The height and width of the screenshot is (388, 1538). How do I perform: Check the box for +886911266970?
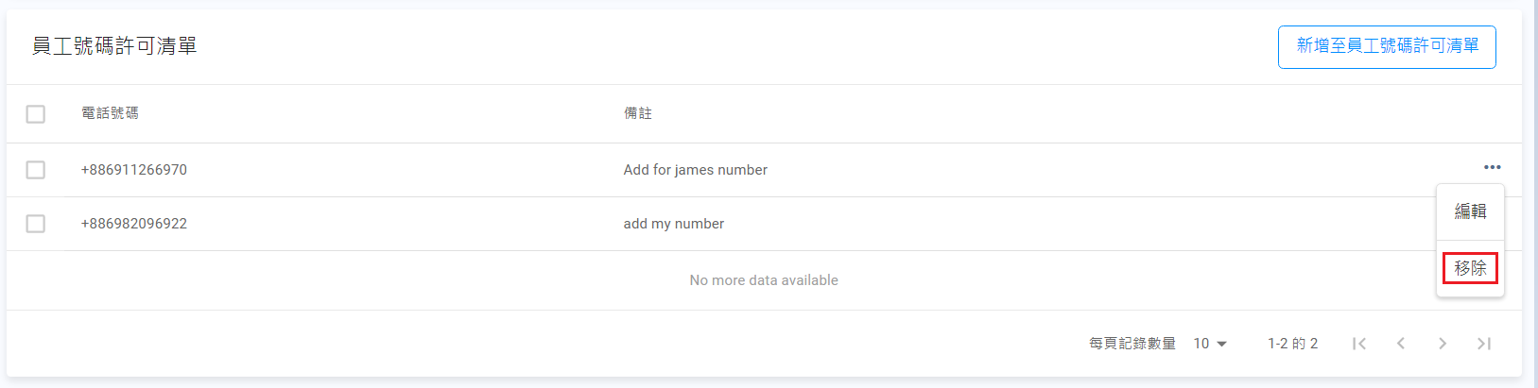pos(36,170)
